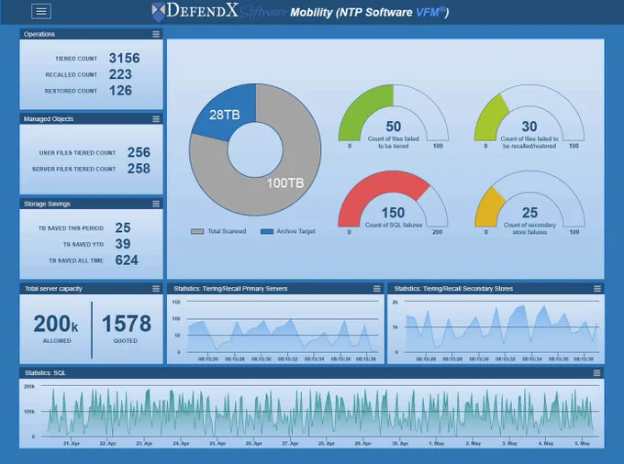Screen dimensions: 624x464
Task: Open the Storage Savings panel menu icon
Action: tap(156, 204)
